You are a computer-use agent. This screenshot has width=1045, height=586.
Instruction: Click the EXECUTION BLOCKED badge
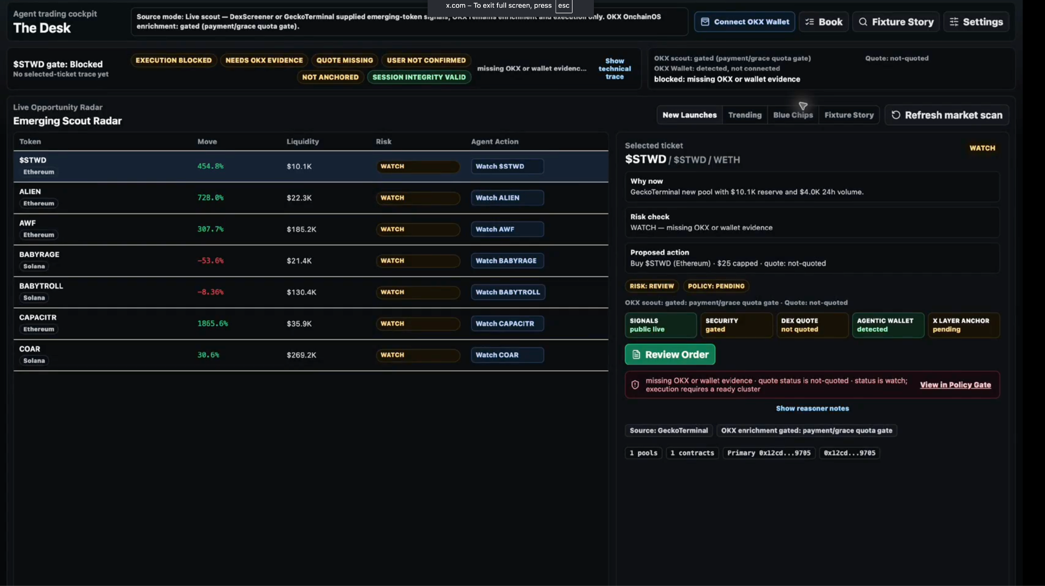[173, 60]
